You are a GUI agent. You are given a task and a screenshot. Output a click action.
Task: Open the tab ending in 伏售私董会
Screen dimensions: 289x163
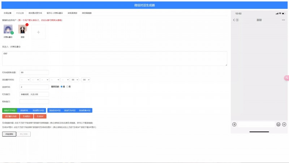click(x=55, y=13)
